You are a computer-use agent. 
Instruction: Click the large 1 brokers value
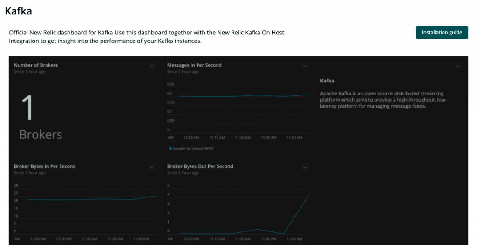[x=27, y=108]
